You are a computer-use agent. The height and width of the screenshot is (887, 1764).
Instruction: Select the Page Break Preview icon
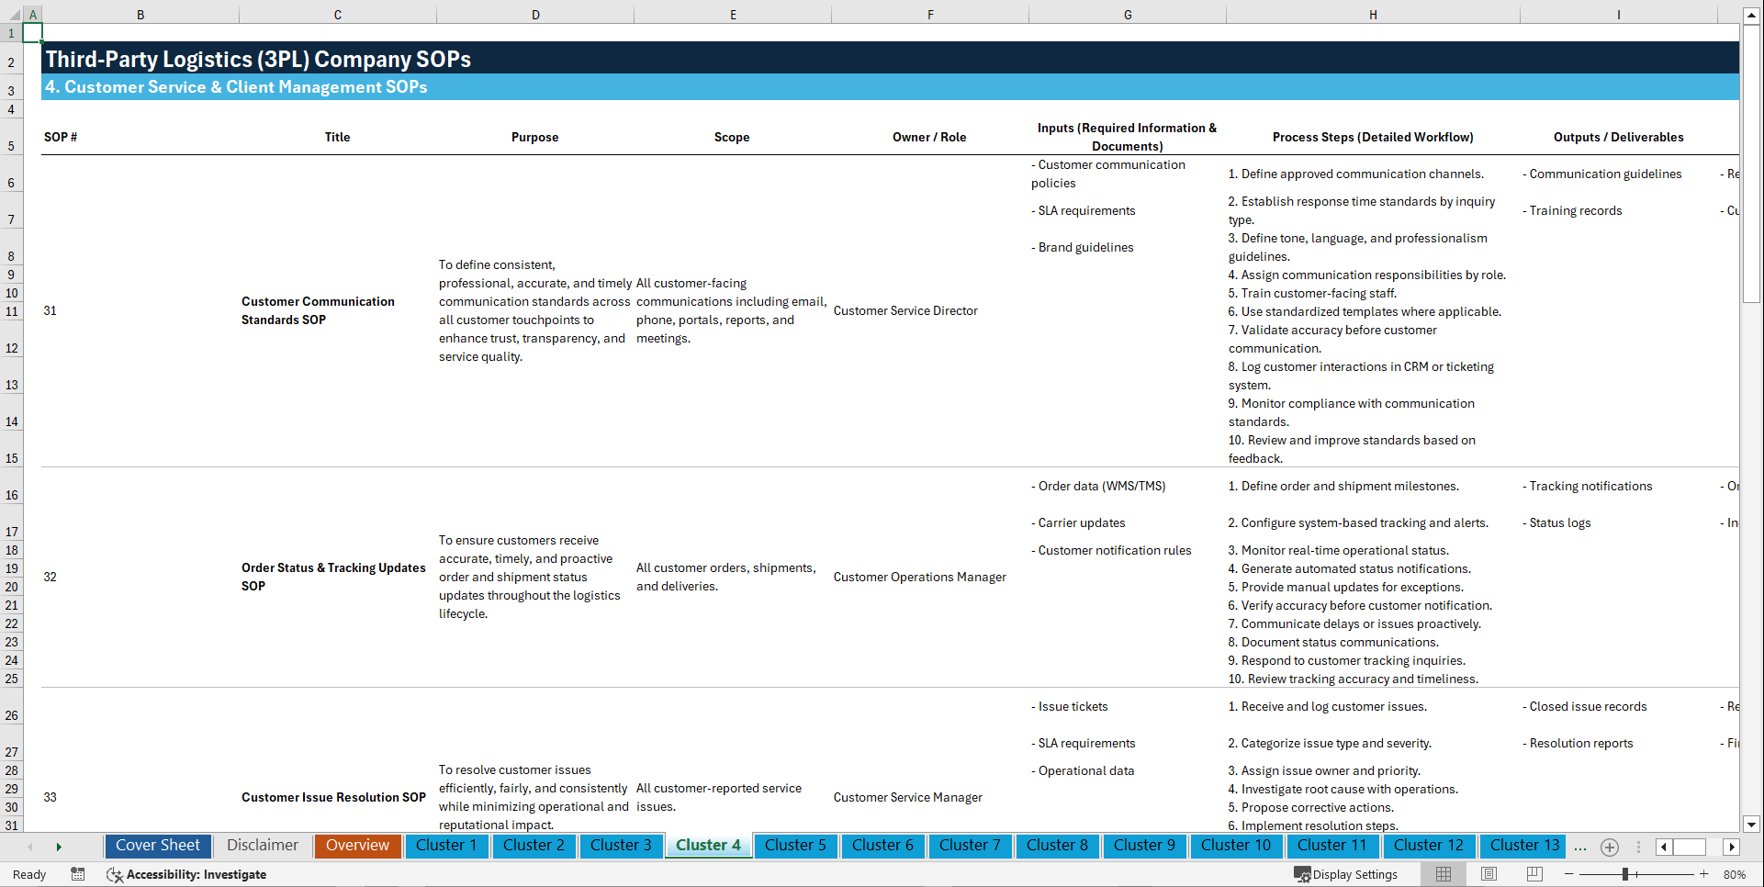click(x=1534, y=874)
